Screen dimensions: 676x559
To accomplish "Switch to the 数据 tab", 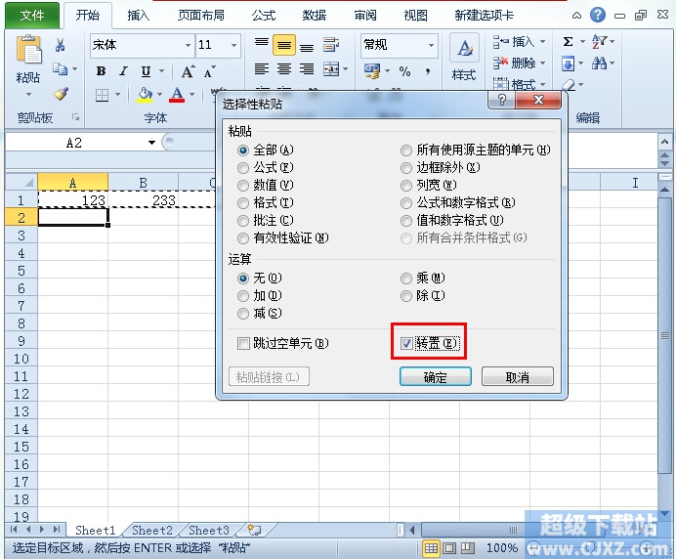I will tap(315, 16).
